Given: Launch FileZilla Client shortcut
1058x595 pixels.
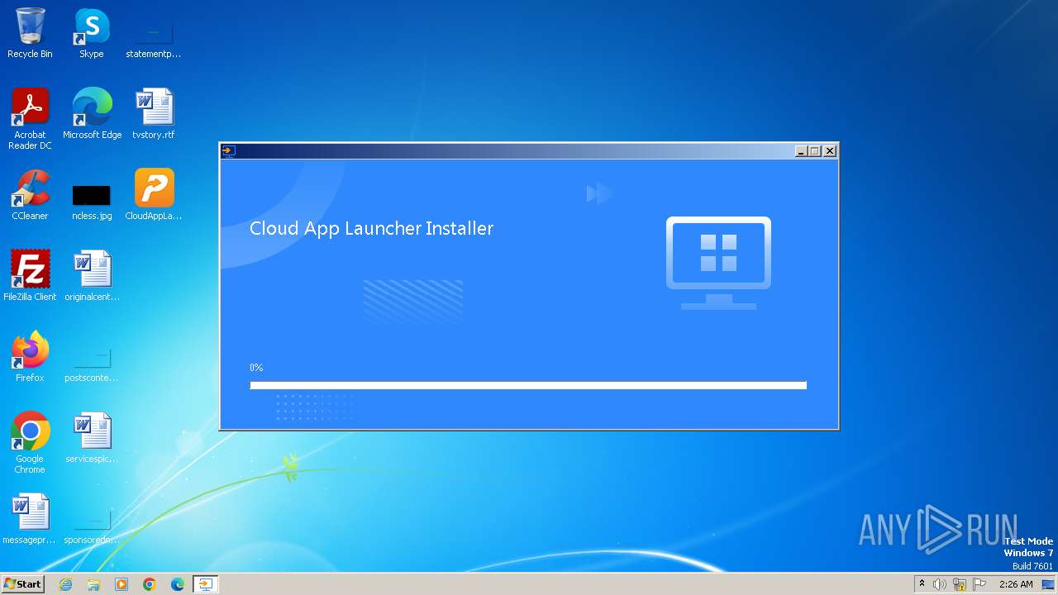Looking at the screenshot, I should [30, 276].
